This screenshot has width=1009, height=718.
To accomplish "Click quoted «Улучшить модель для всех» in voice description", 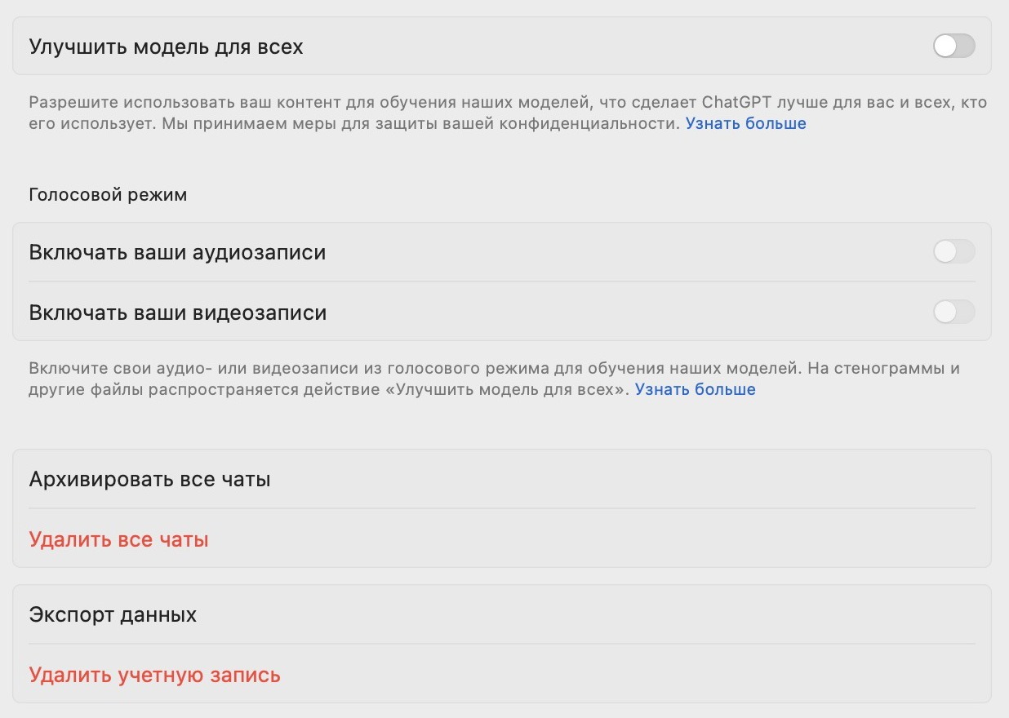I will pos(511,390).
